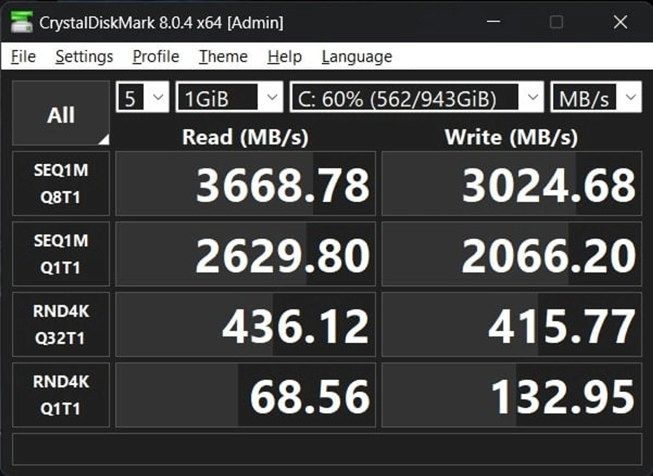This screenshot has height=476, width=653.
Task: Expand the C: drive selection dropdown
Action: click(x=417, y=97)
